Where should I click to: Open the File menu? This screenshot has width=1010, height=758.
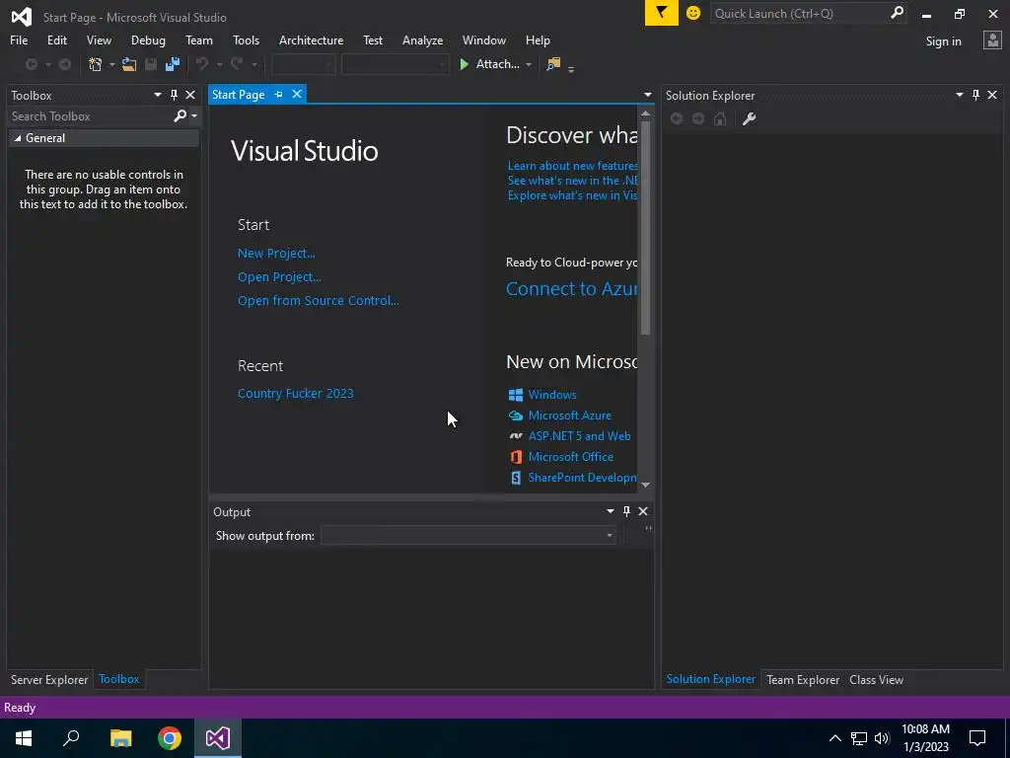pyautogui.click(x=19, y=40)
